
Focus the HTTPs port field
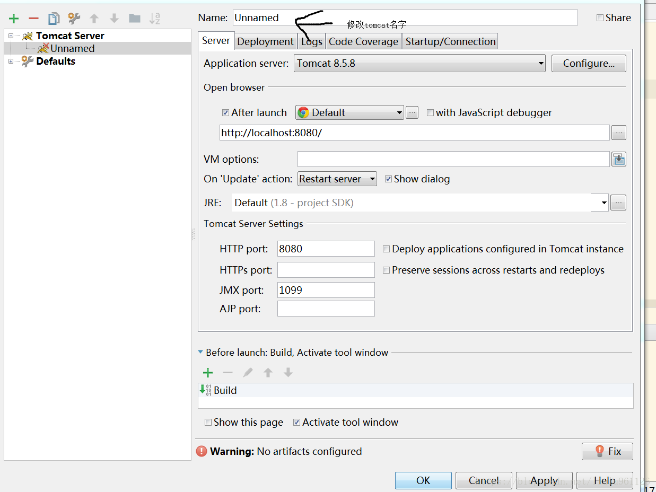(x=326, y=270)
